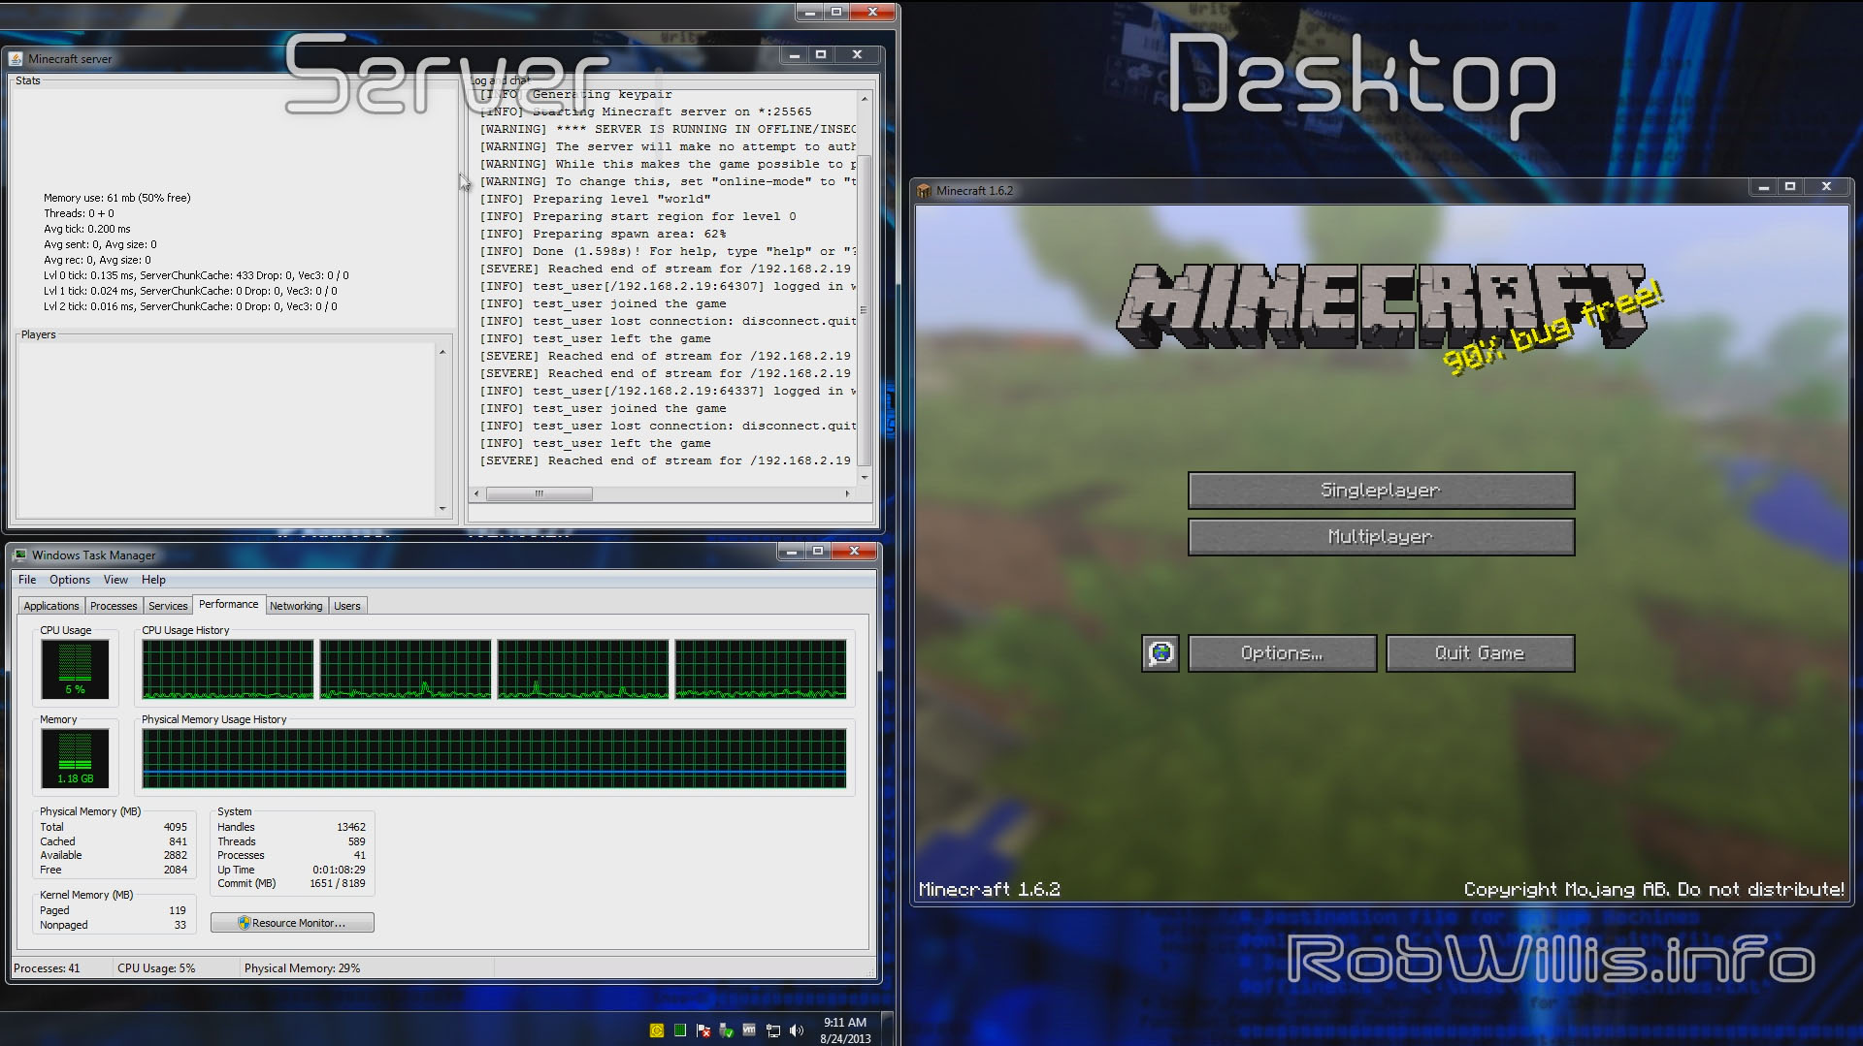This screenshot has width=1863, height=1046.
Task: Click the server log scroll-left arrow
Action: point(476,493)
